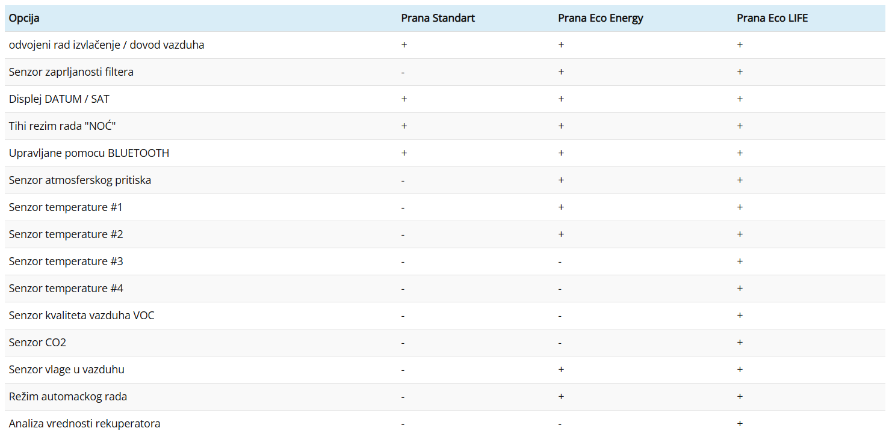Click the Prana Eco LIFE header

tap(772, 18)
